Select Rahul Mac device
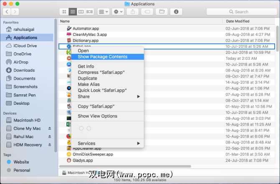The image size is (280, 184). (20, 137)
